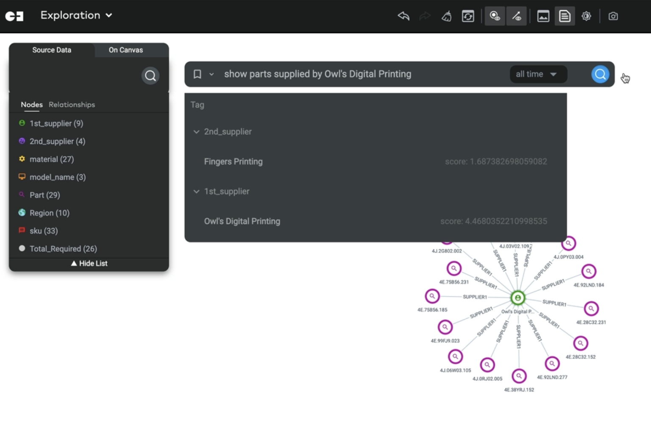The width and height of the screenshot is (651, 442).
Task: Click the bookmark icon in query bar
Action: click(197, 74)
